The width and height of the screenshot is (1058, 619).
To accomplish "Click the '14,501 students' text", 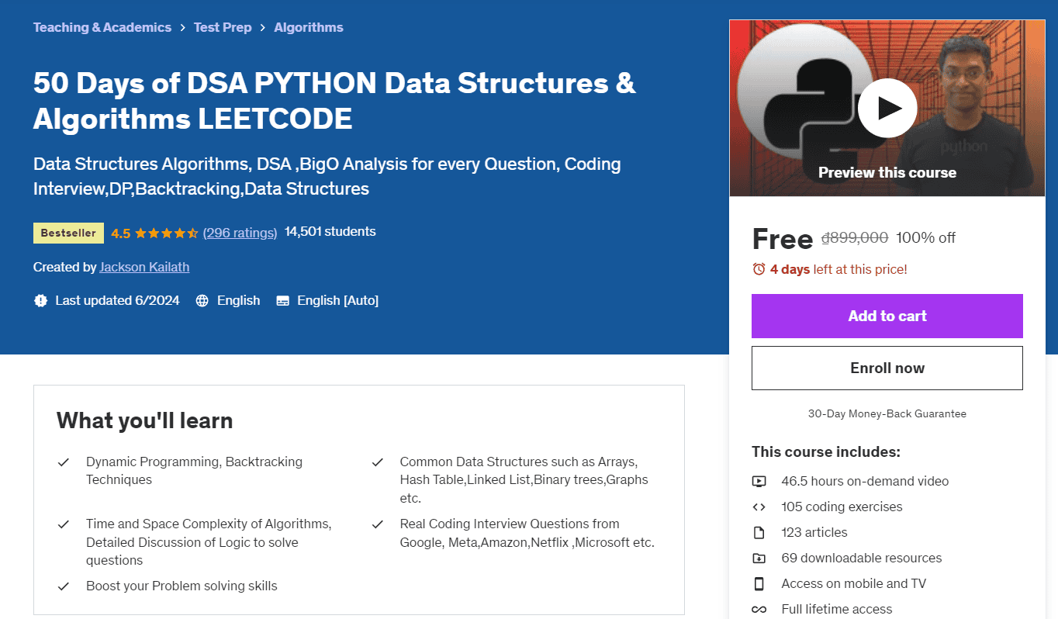I will pyautogui.click(x=330, y=231).
